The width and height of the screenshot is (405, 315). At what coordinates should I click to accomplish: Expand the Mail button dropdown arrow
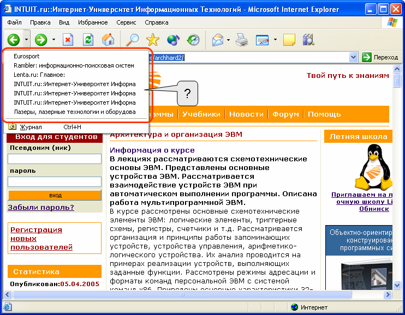228,40
